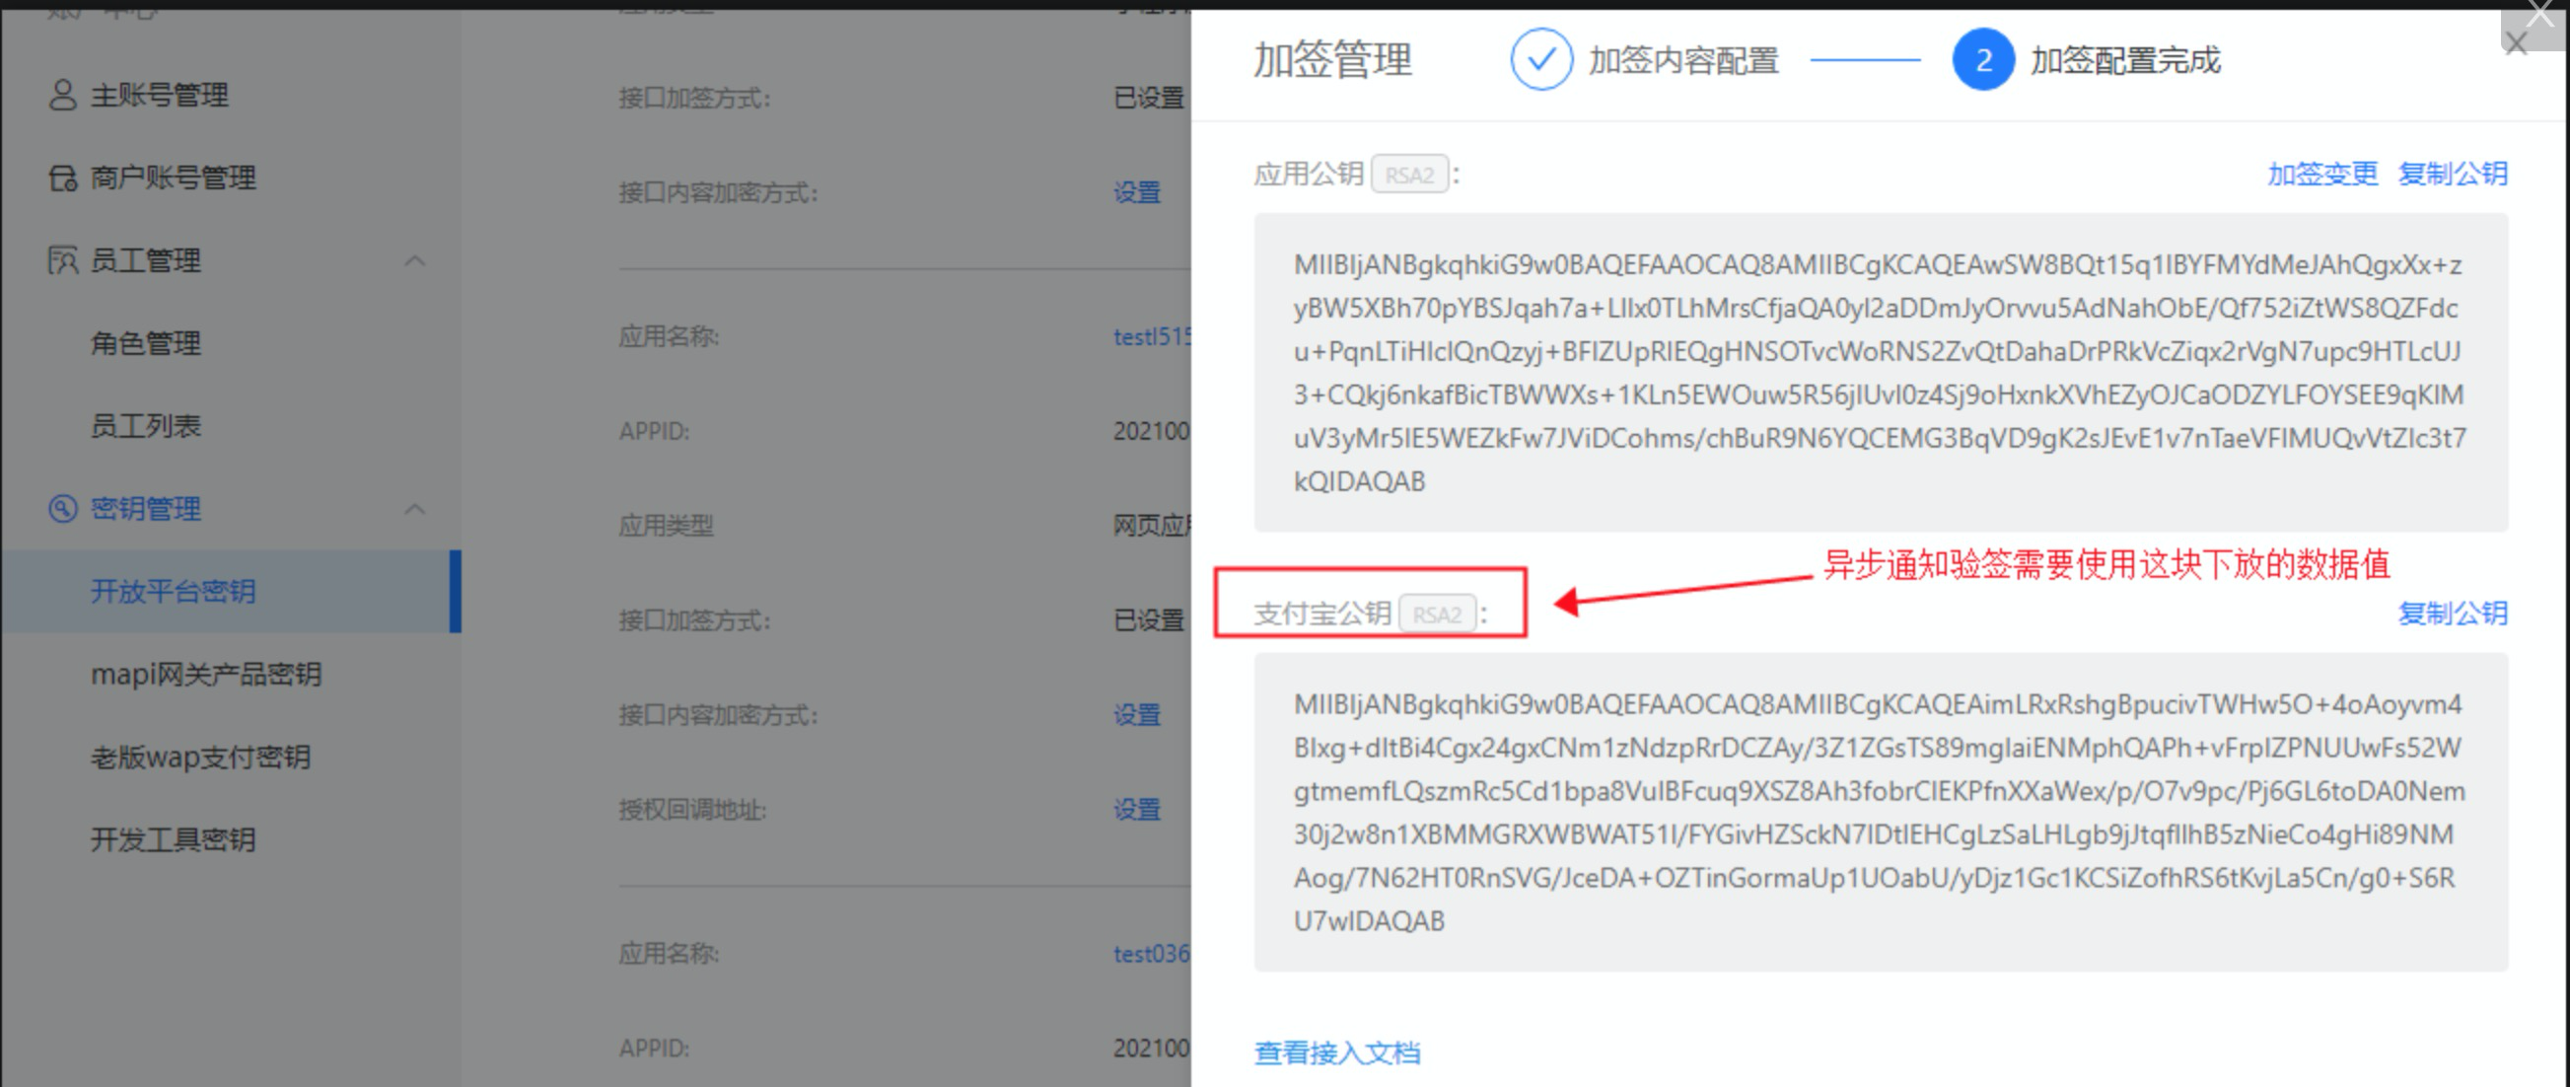This screenshot has height=1087, width=2570.
Task: Open 商户账号管理 in the sidebar
Action: (x=174, y=178)
